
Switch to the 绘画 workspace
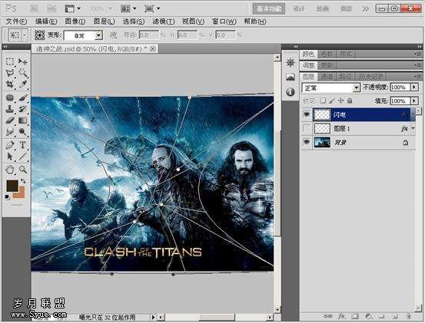pyautogui.click(x=322, y=9)
